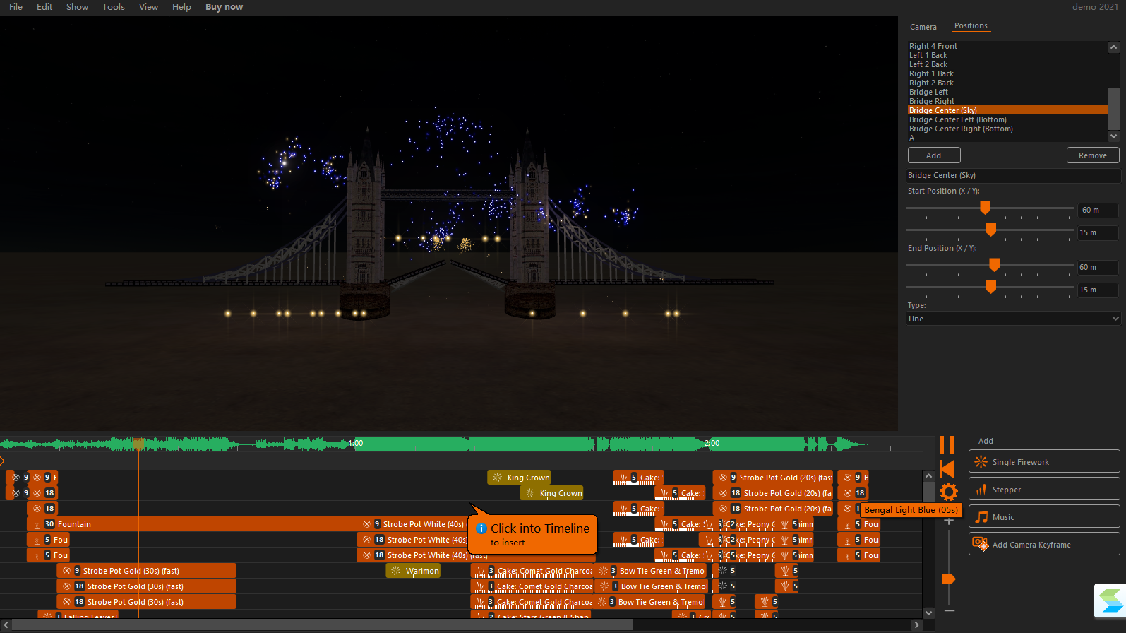1126x633 pixels.
Task: Click the Music note icon
Action: click(981, 517)
